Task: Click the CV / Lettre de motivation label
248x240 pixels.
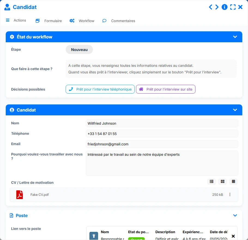Action: [32, 182]
